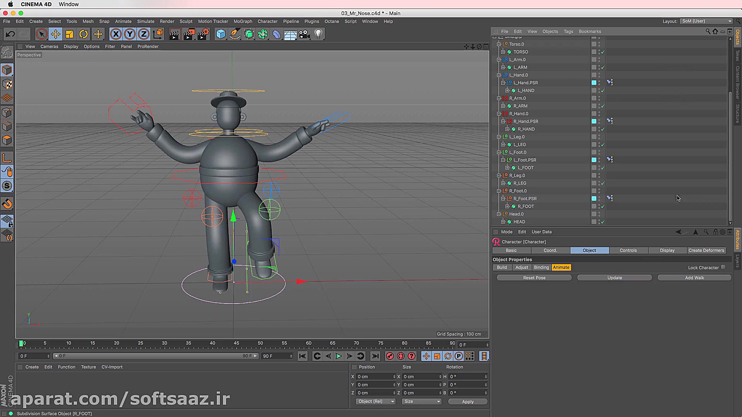Switch to the Controls tab in Attributes

(x=628, y=250)
